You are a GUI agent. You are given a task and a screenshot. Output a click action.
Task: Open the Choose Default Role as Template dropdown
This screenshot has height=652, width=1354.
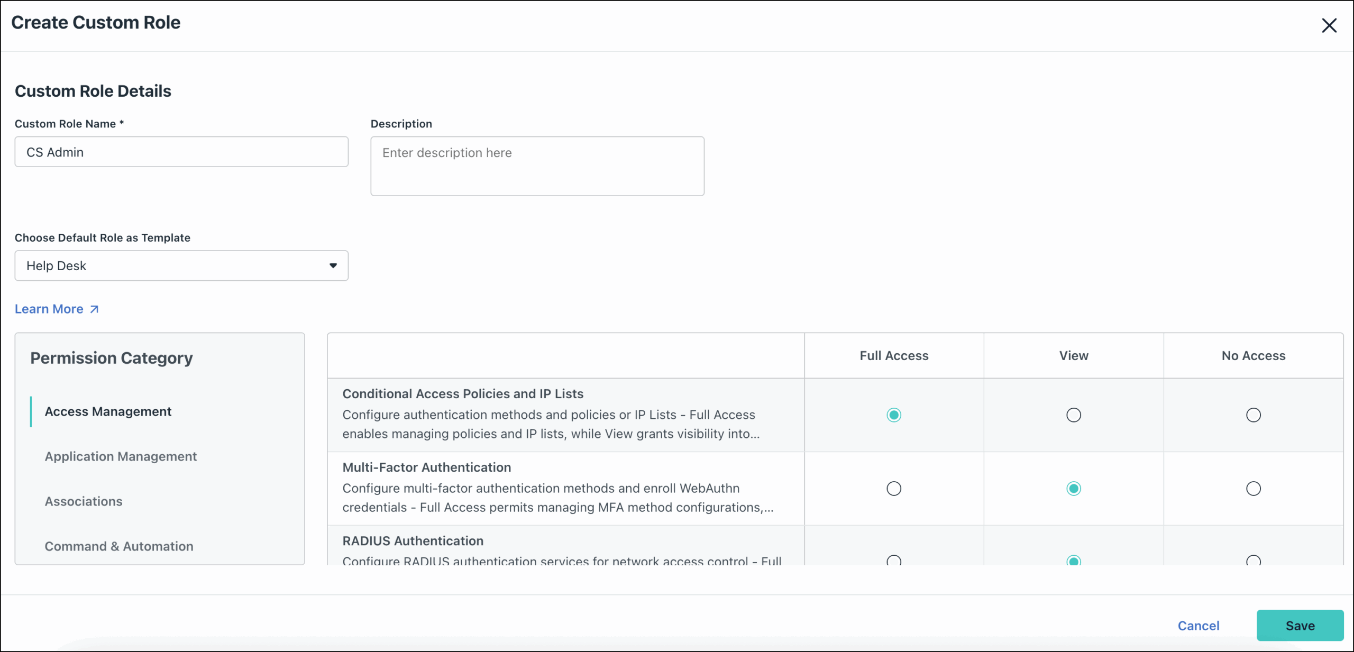(x=181, y=265)
